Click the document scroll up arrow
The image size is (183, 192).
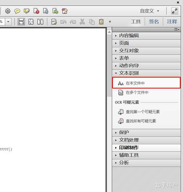[109, 32]
